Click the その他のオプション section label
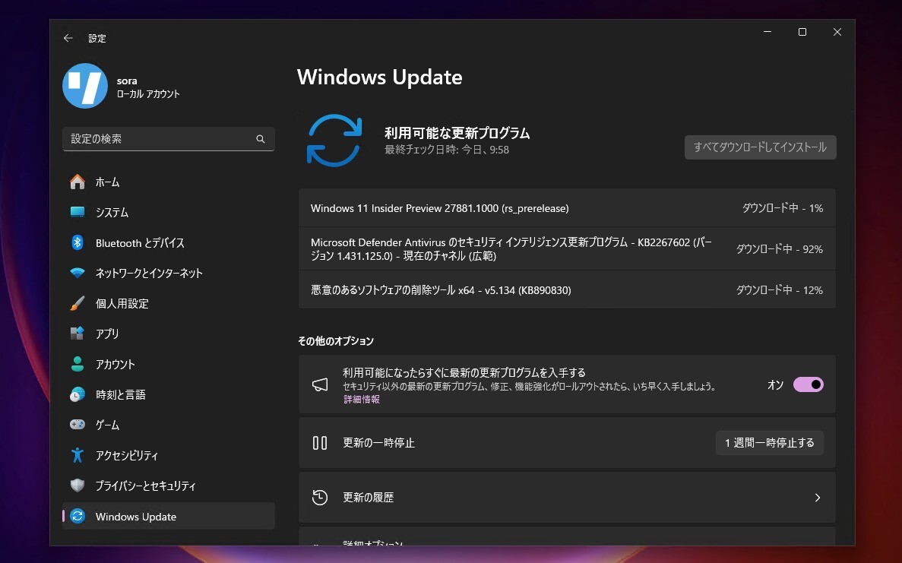The height and width of the screenshot is (563, 902). point(336,341)
